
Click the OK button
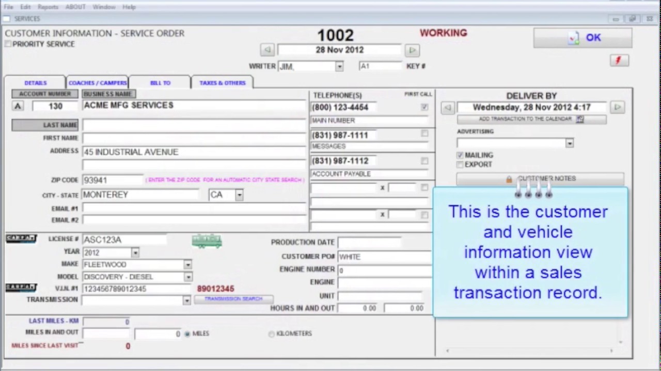(583, 38)
